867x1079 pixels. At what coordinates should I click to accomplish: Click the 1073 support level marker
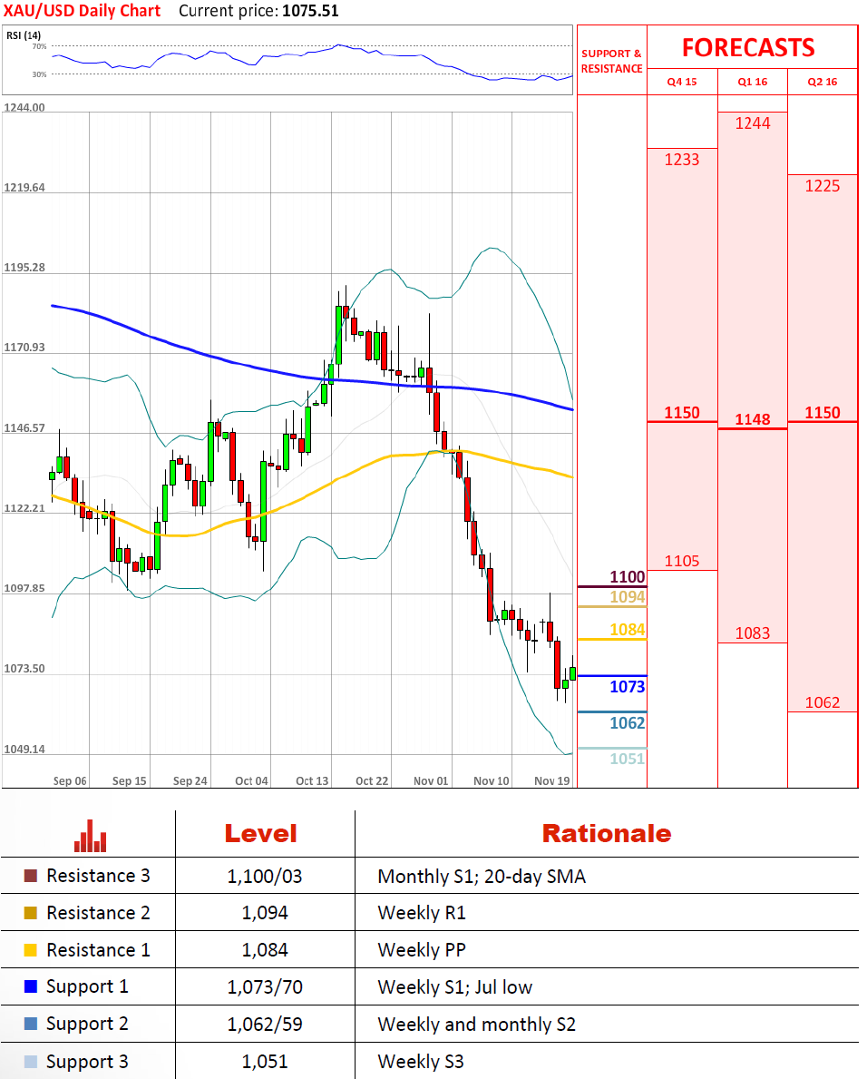point(627,686)
